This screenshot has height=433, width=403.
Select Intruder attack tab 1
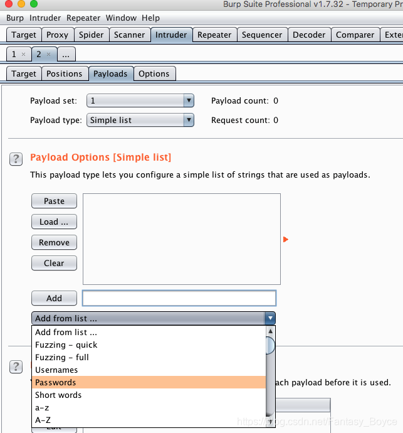click(x=14, y=54)
